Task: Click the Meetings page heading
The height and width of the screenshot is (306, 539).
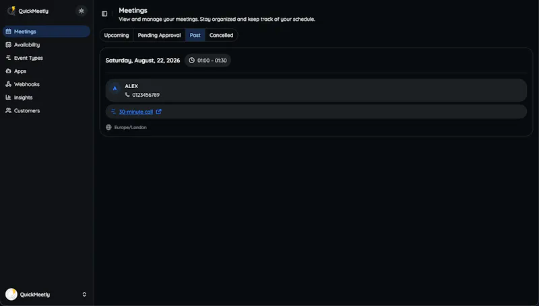Action: pos(133,11)
